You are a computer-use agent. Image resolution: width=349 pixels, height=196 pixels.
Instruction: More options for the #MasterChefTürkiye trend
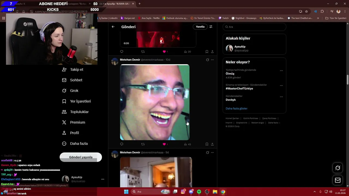click(x=281, y=85)
